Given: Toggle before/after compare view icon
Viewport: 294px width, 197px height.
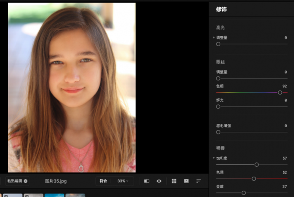Looking at the screenshot, I should tap(147, 181).
